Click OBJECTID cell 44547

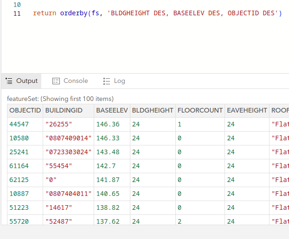tap(19, 124)
